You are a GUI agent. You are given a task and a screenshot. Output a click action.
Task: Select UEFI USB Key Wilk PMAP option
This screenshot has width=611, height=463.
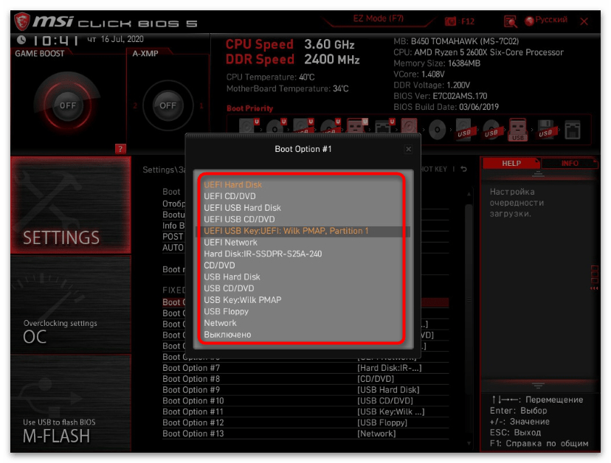286,231
